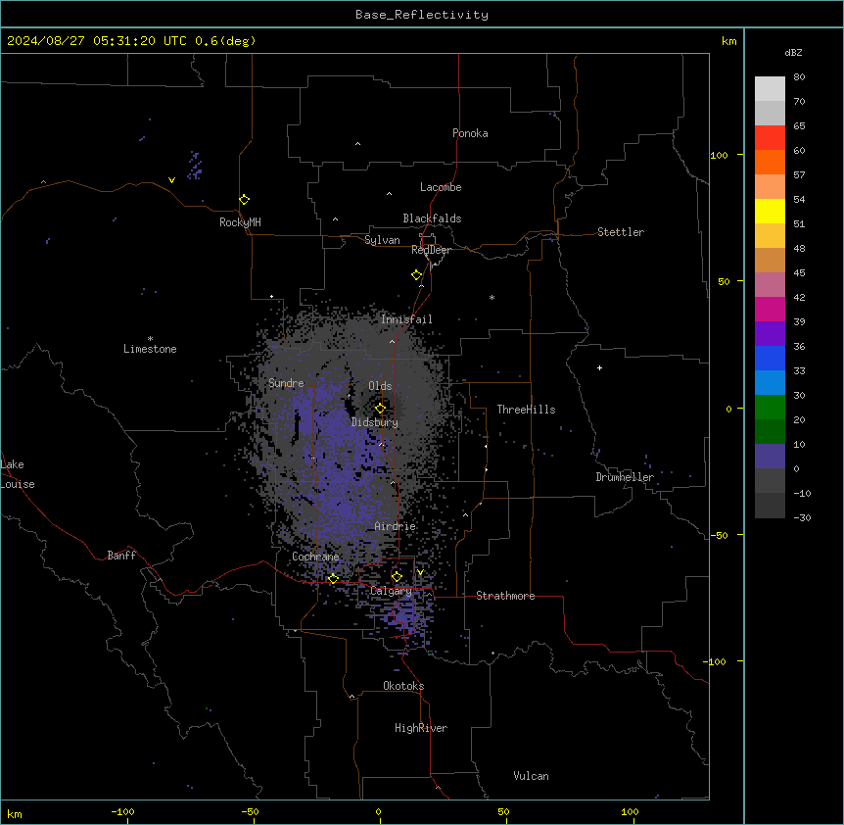
Task: Click the yellow marker near Cochrane
Action: click(333, 579)
